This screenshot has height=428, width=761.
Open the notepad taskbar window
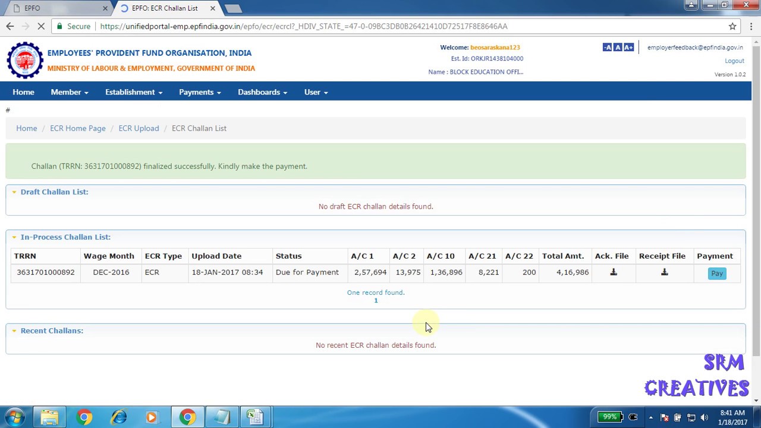(x=222, y=417)
